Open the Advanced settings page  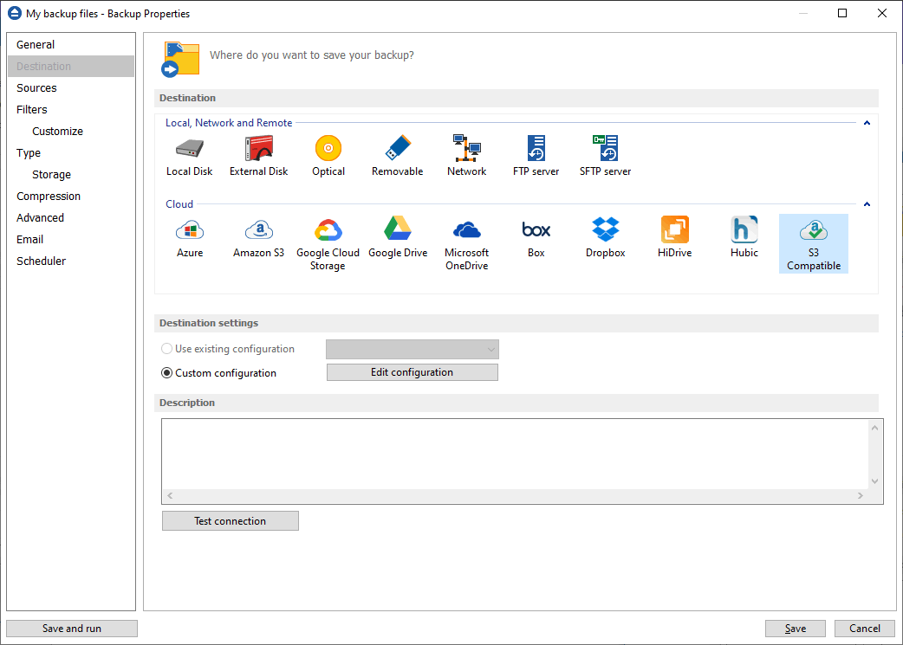click(x=71, y=218)
